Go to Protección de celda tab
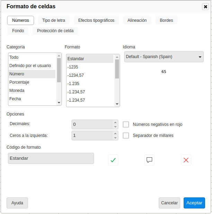The width and height of the screenshot is (212, 214). pyautogui.click(x=55, y=31)
